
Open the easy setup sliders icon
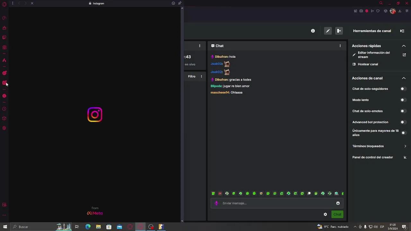pos(407,11)
